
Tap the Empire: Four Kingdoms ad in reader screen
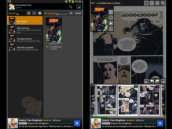point(128,123)
